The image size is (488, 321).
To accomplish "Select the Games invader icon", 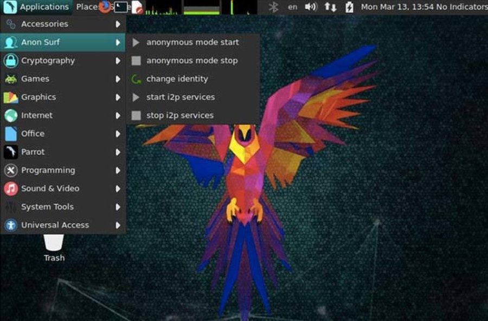I will [x=11, y=79].
